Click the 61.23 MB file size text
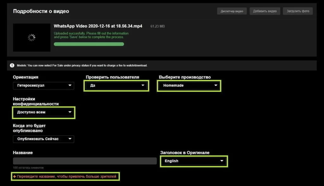324x186 pixels. click(x=158, y=27)
